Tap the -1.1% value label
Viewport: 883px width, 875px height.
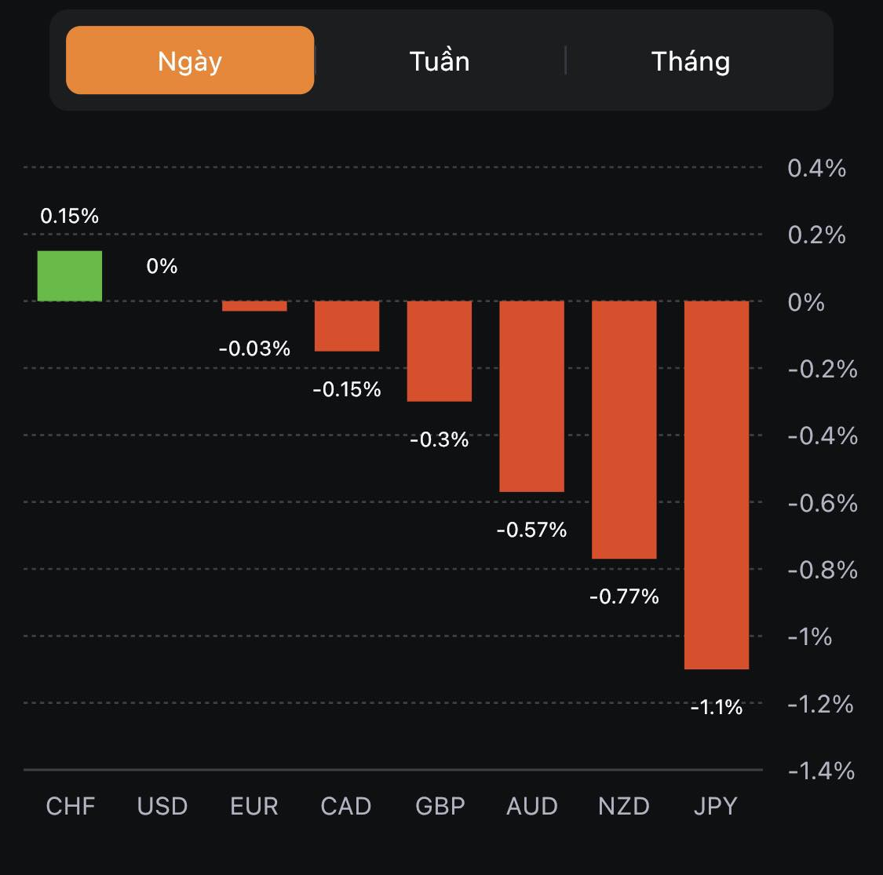717,707
